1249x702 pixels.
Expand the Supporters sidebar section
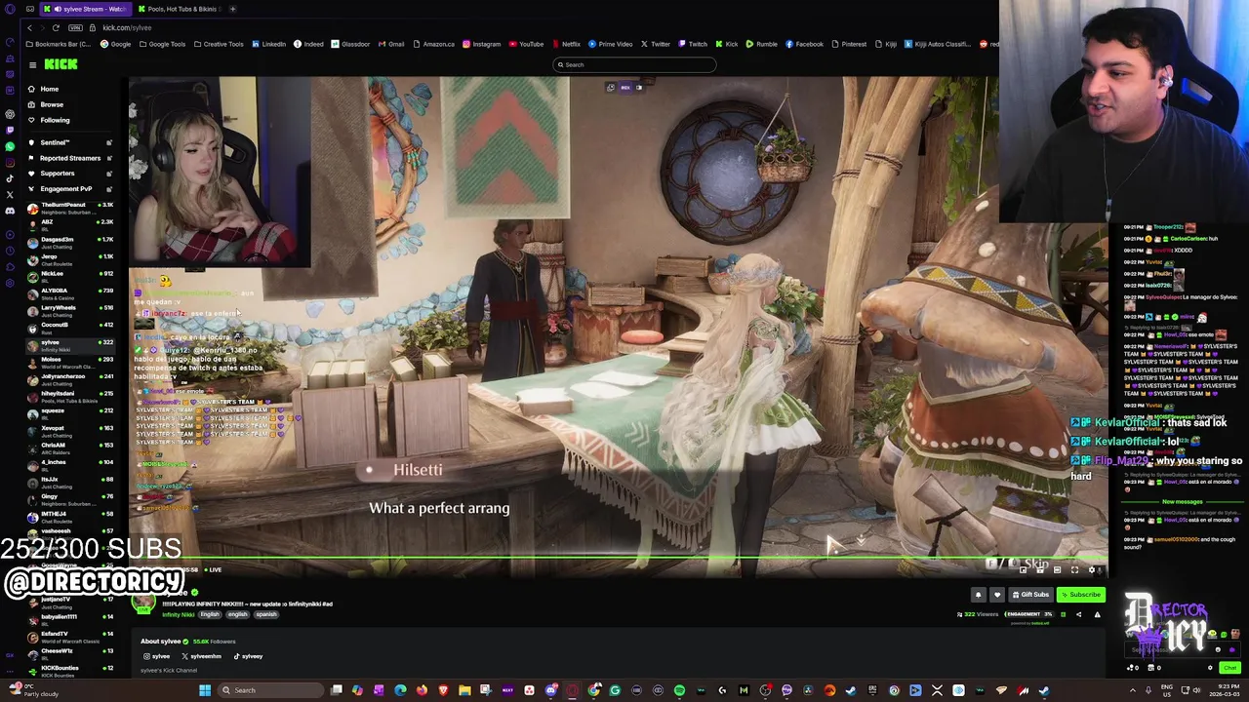(68, 174)
